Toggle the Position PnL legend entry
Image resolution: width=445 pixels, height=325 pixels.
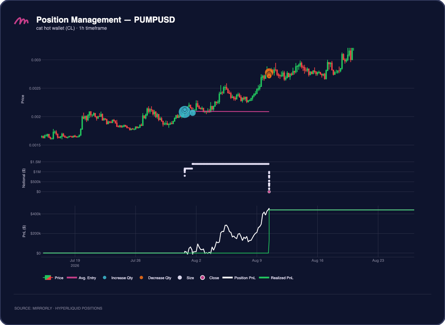(x=239, y=278)
